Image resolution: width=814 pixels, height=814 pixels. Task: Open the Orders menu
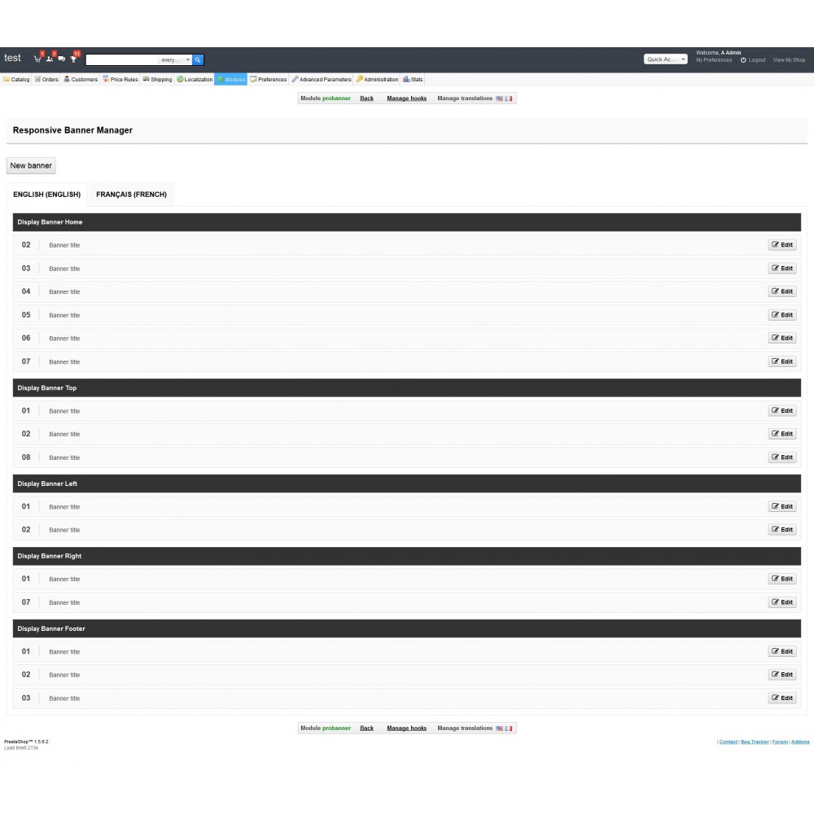[46, 80]
